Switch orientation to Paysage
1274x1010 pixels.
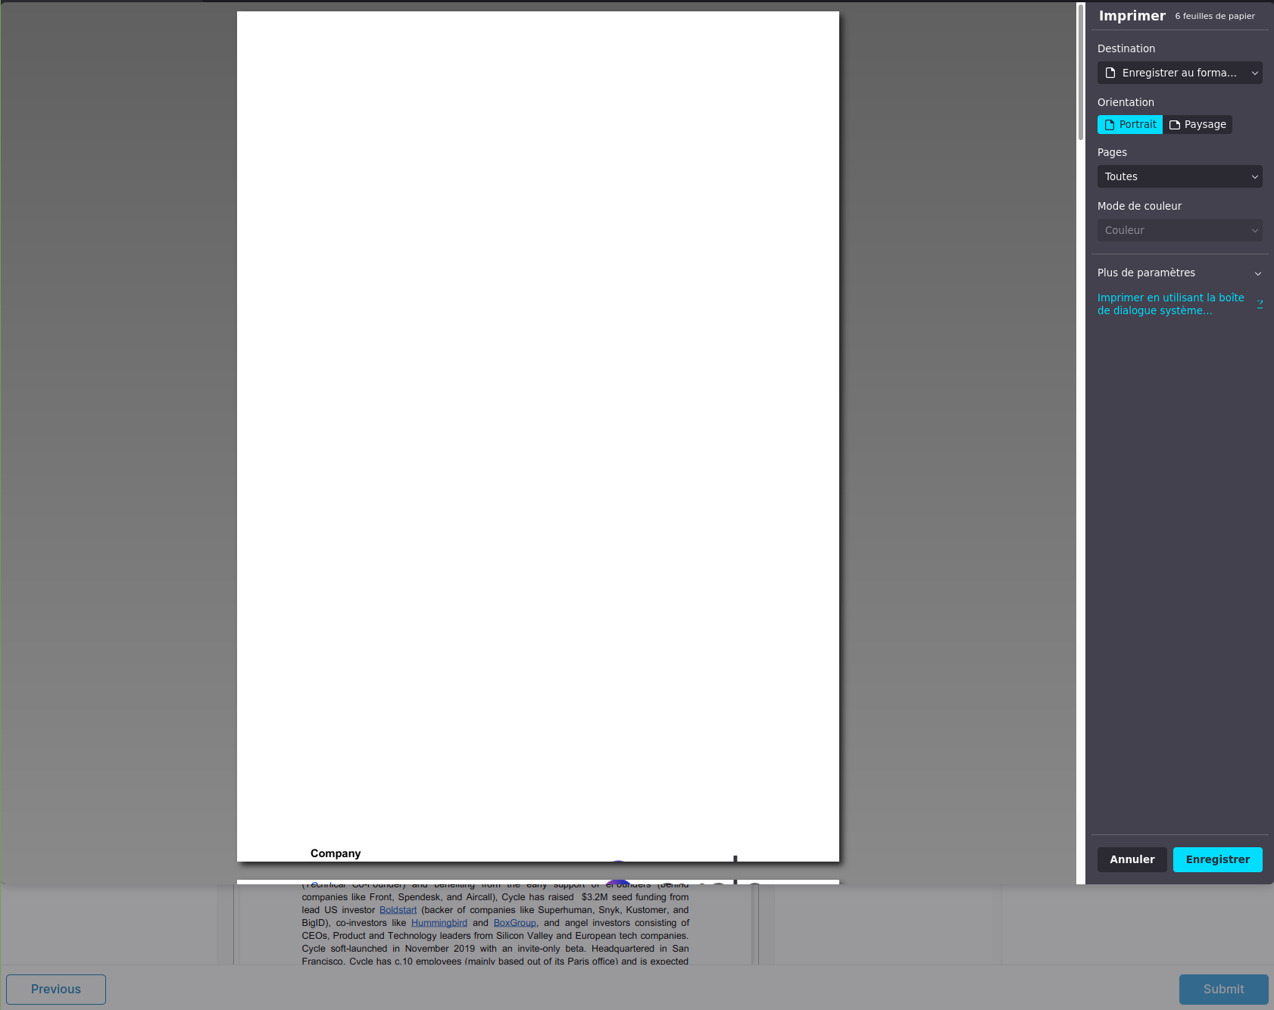click(x=1198, y=124)
